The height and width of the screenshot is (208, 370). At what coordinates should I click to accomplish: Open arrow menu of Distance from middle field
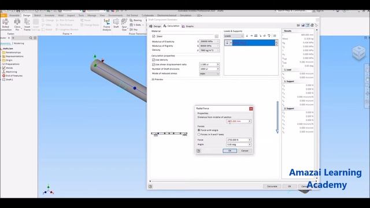[x=249, y=121]
